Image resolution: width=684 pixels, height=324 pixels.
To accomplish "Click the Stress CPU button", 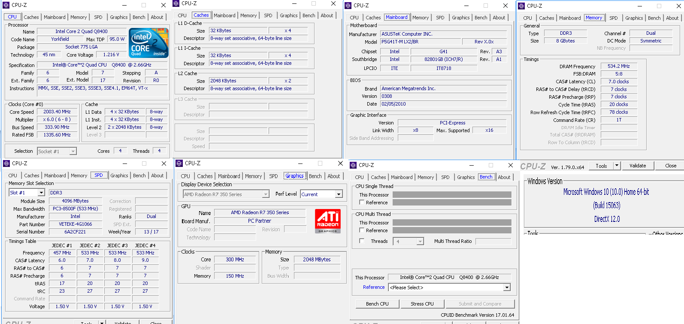I will (x=422, y=304).
